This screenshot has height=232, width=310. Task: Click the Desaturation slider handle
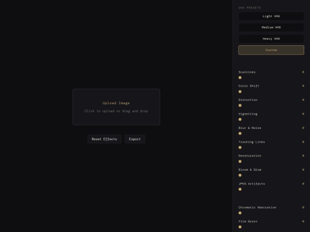click(x=240, y=162)
